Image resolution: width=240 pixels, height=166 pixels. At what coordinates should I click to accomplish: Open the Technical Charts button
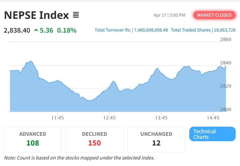(212, 134)
